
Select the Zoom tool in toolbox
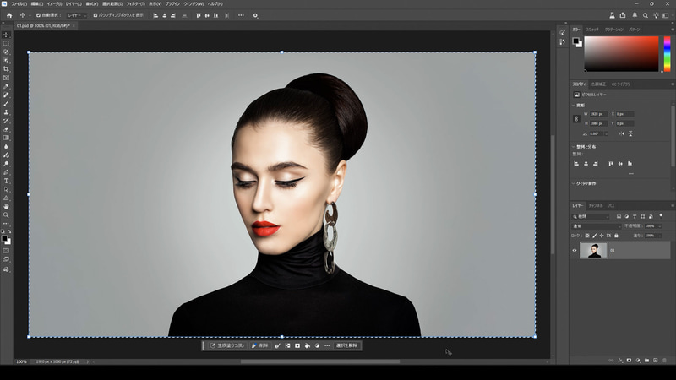click(6, 215)
